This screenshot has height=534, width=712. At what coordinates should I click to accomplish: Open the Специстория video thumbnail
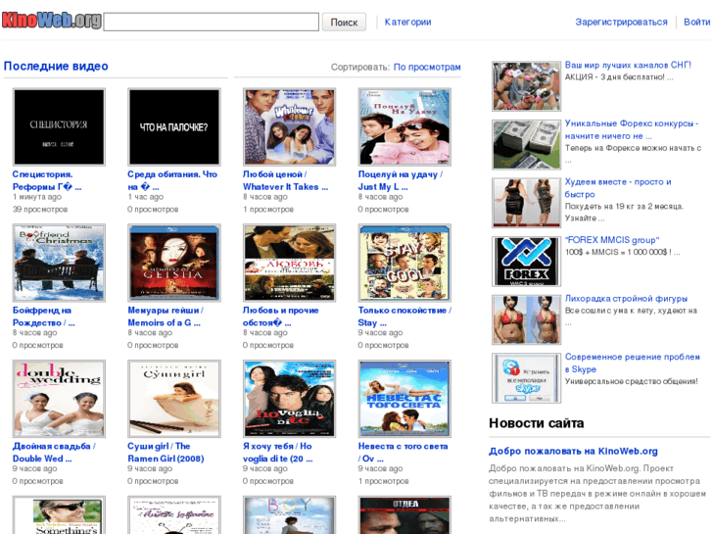[x=59, y=126]
